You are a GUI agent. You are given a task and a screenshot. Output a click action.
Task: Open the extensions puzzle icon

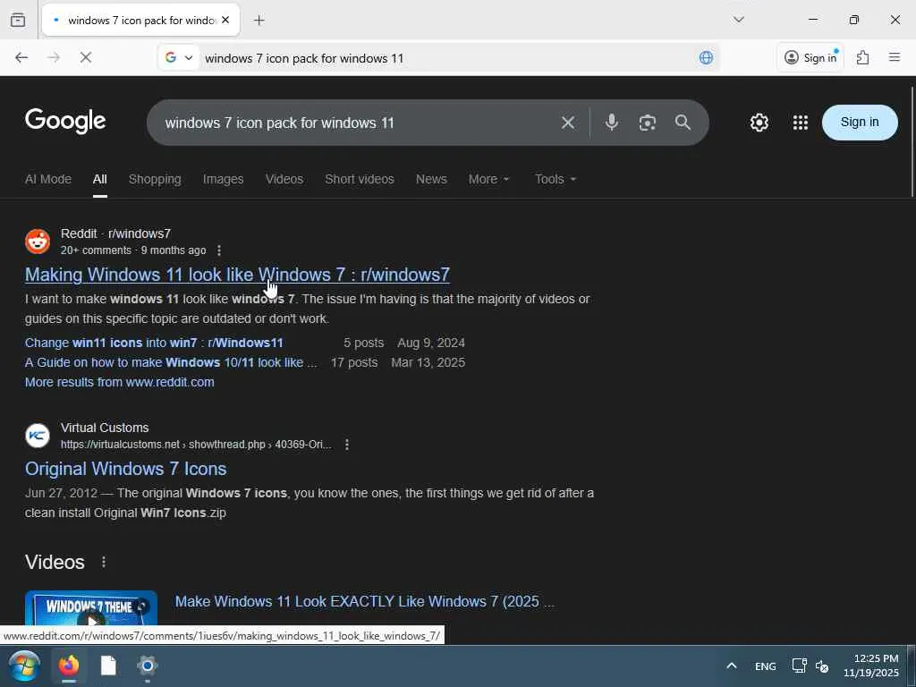coord(862,57)
